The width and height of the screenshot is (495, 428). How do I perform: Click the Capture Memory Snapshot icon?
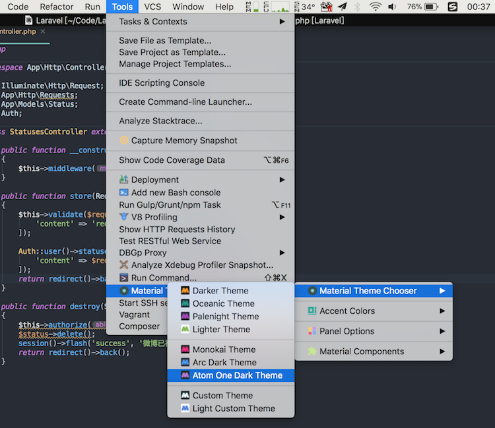(124, 140)
